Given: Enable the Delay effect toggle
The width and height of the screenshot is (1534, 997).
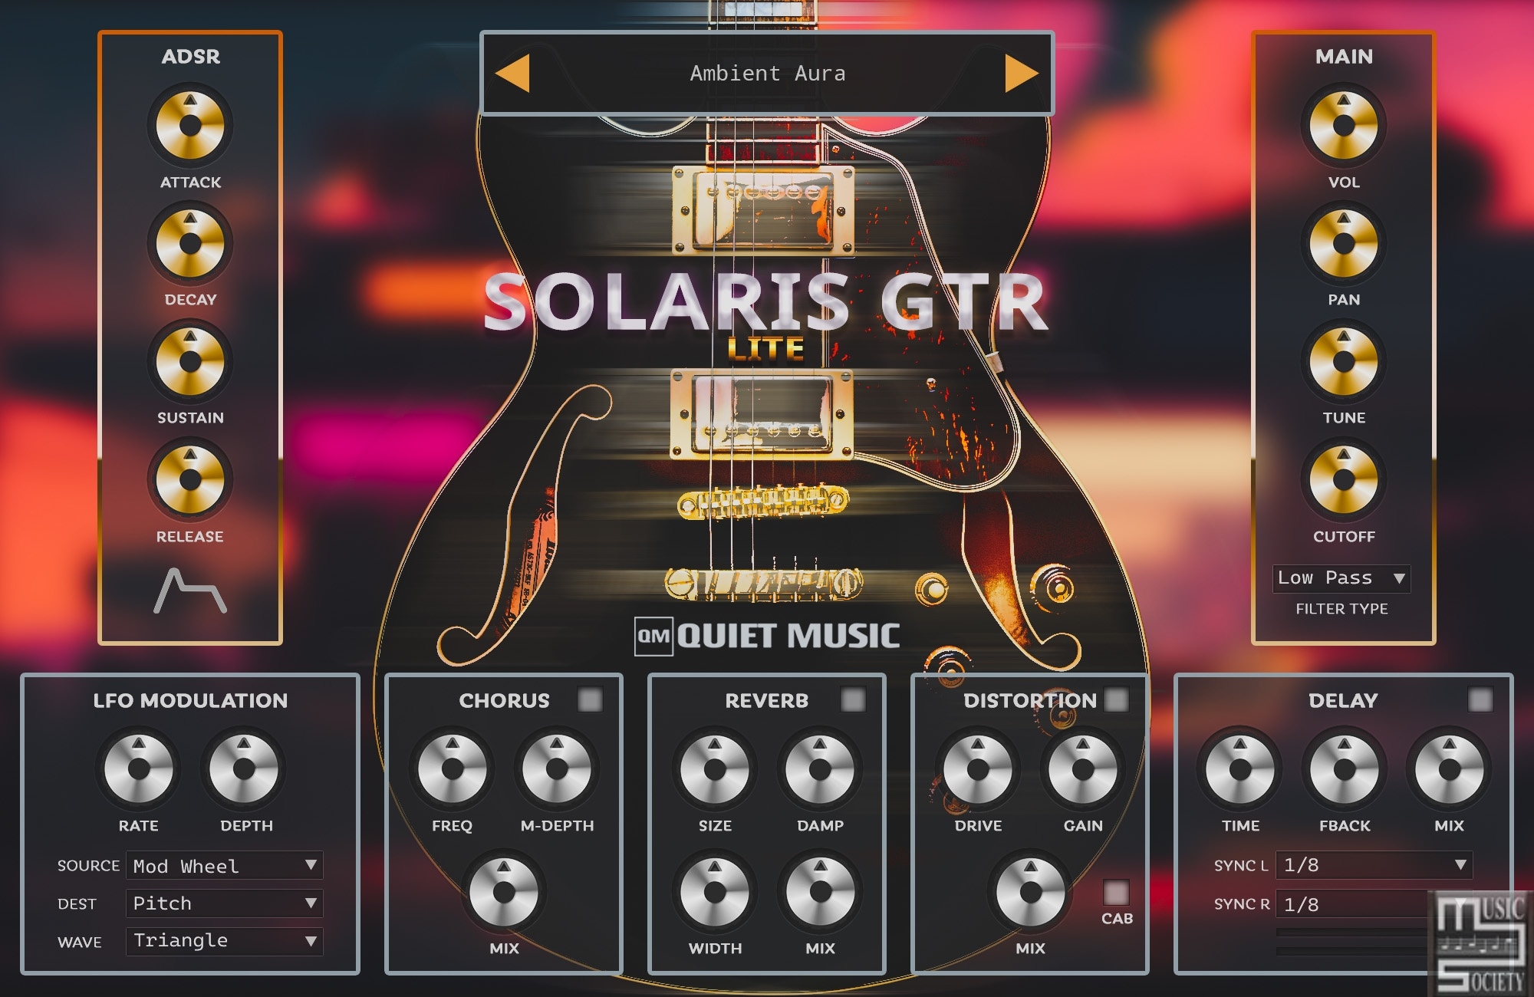Looking at the screenshot, I should point(1480,699).
